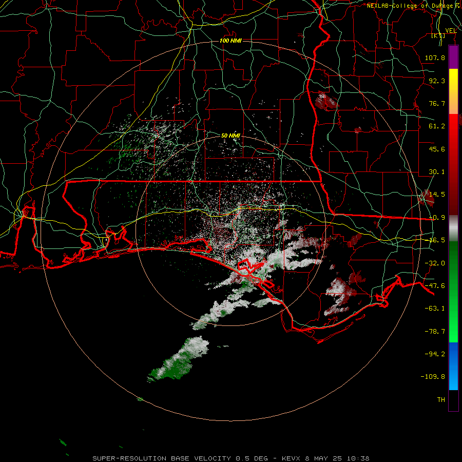
Task: Select the -0.9 scale value
Action: coord(437,218)
